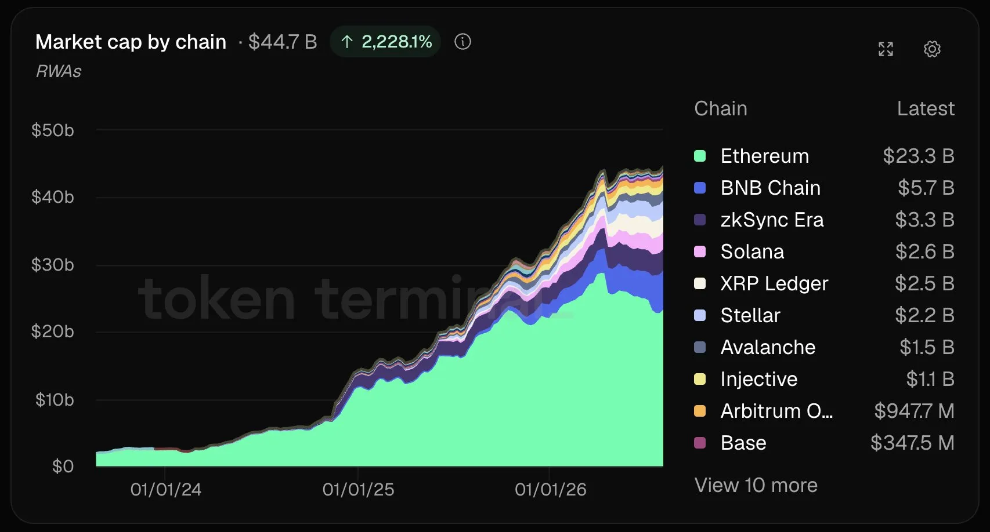
Task: Click the 01/01/25 timeline axis label
Action: pos(358,490)
